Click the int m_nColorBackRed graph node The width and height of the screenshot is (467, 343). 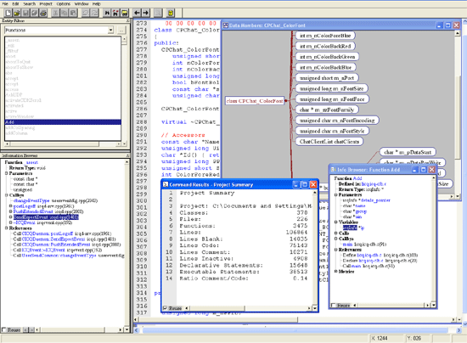click(325, 46)
